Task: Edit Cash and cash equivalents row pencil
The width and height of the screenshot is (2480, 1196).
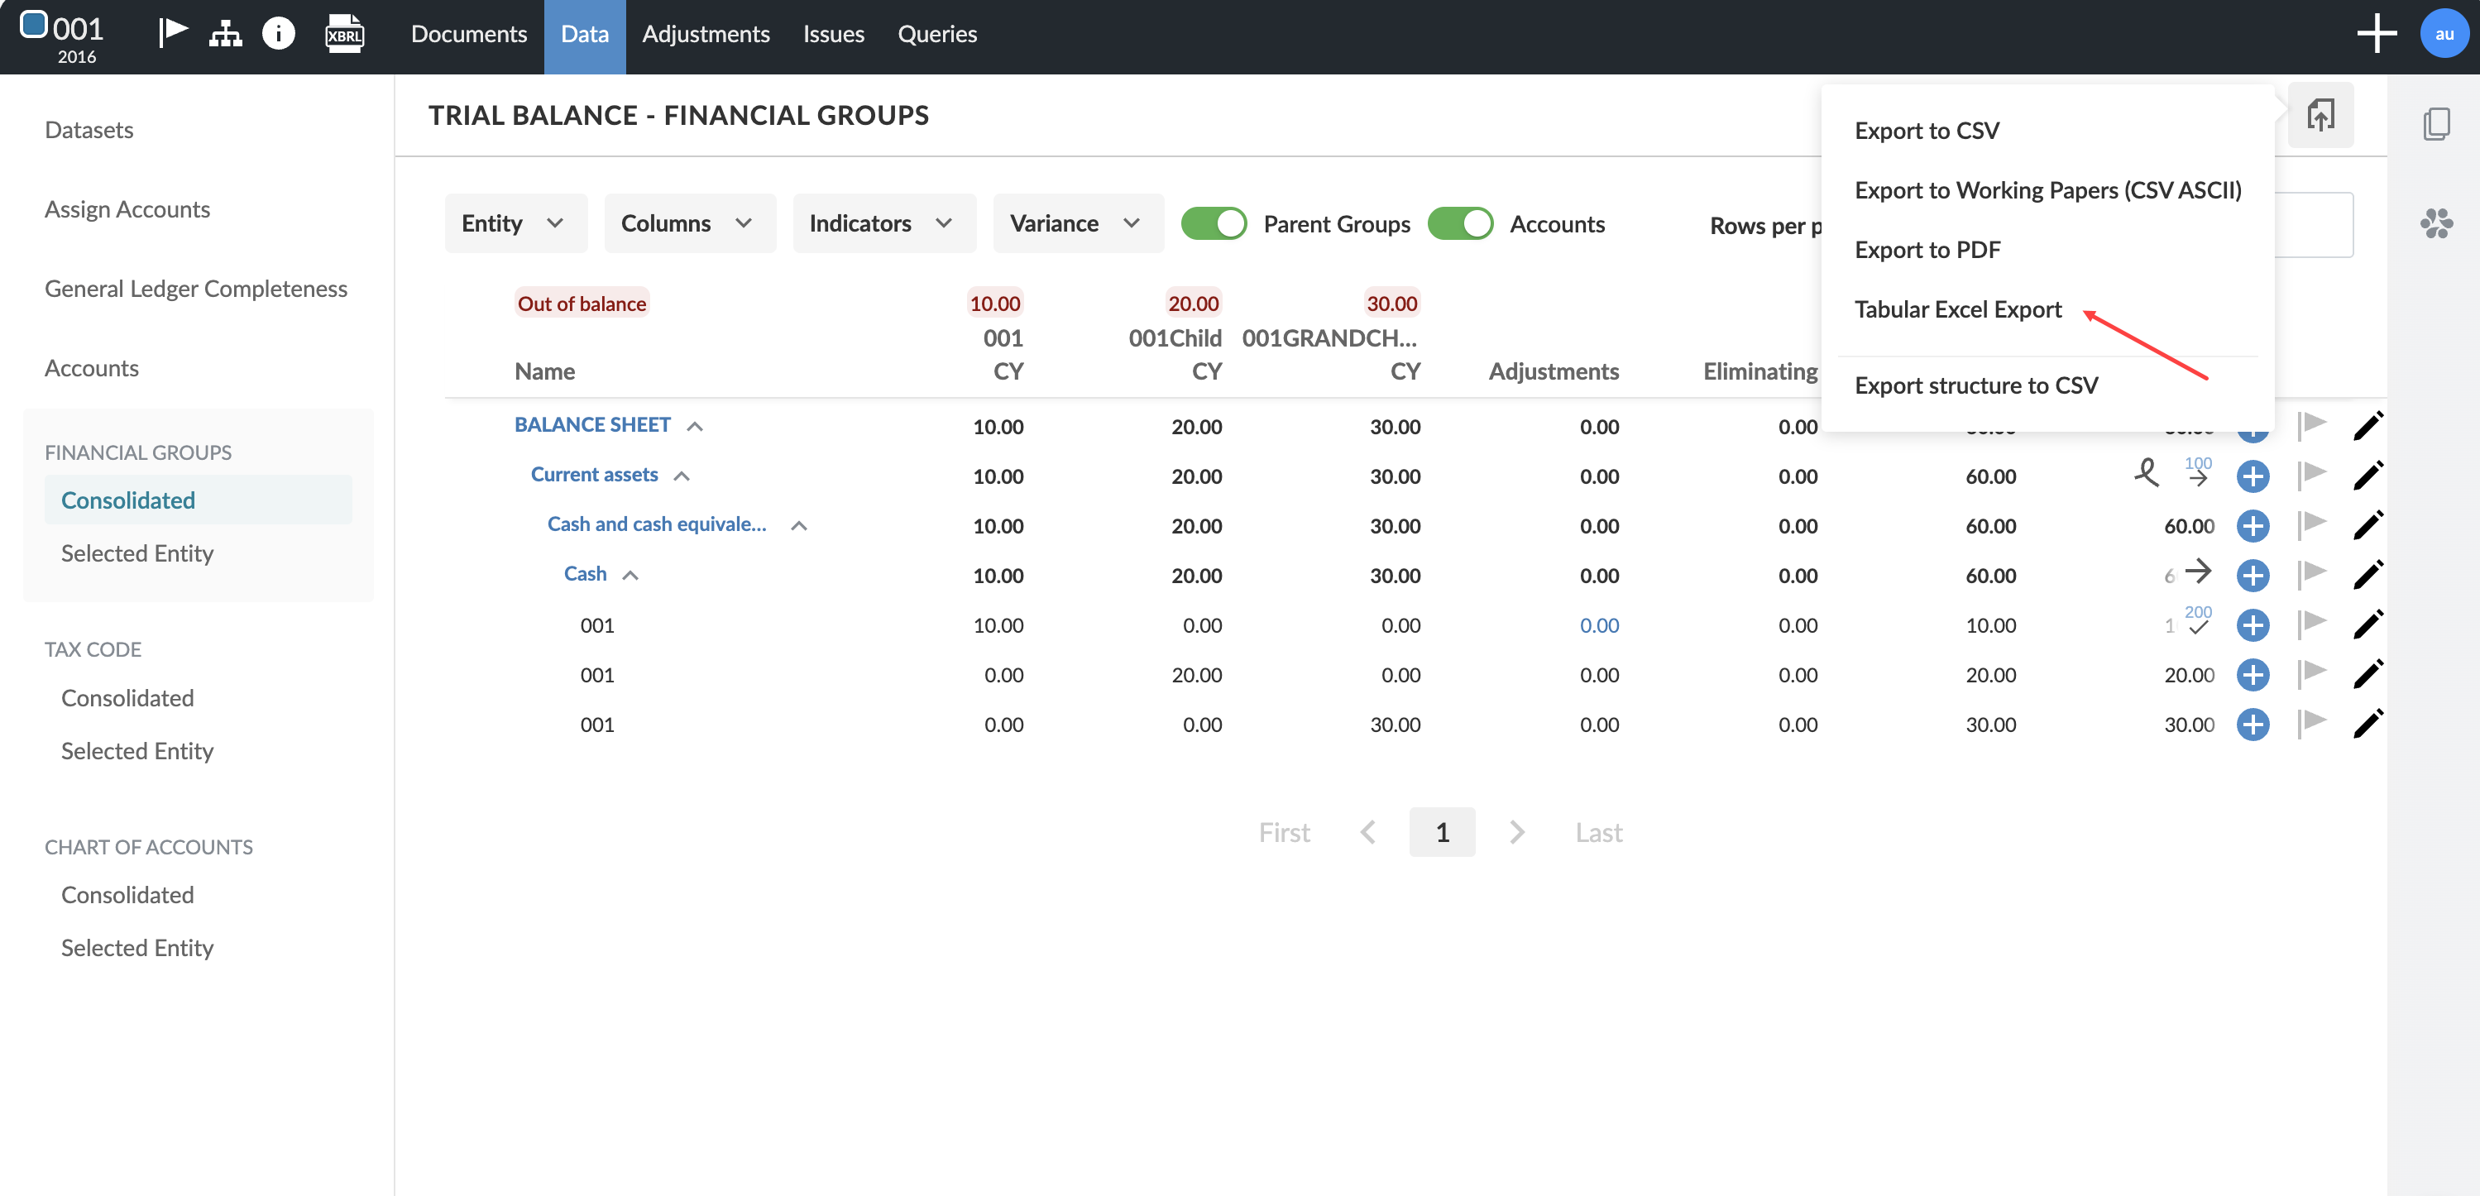Action: tap(2368, 525)
